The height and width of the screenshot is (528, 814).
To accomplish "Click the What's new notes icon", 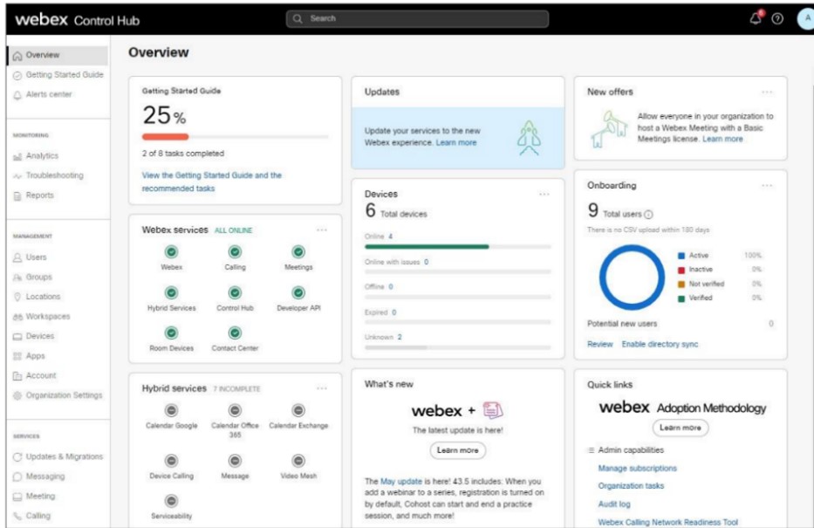I will pos(492,410).
